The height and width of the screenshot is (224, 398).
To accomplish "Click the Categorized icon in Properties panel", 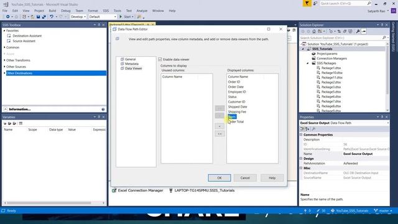I will pyautogui.click(x=303, y=129).
